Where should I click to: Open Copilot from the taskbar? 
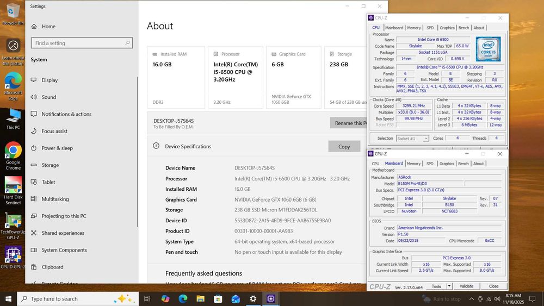[165, 299]
